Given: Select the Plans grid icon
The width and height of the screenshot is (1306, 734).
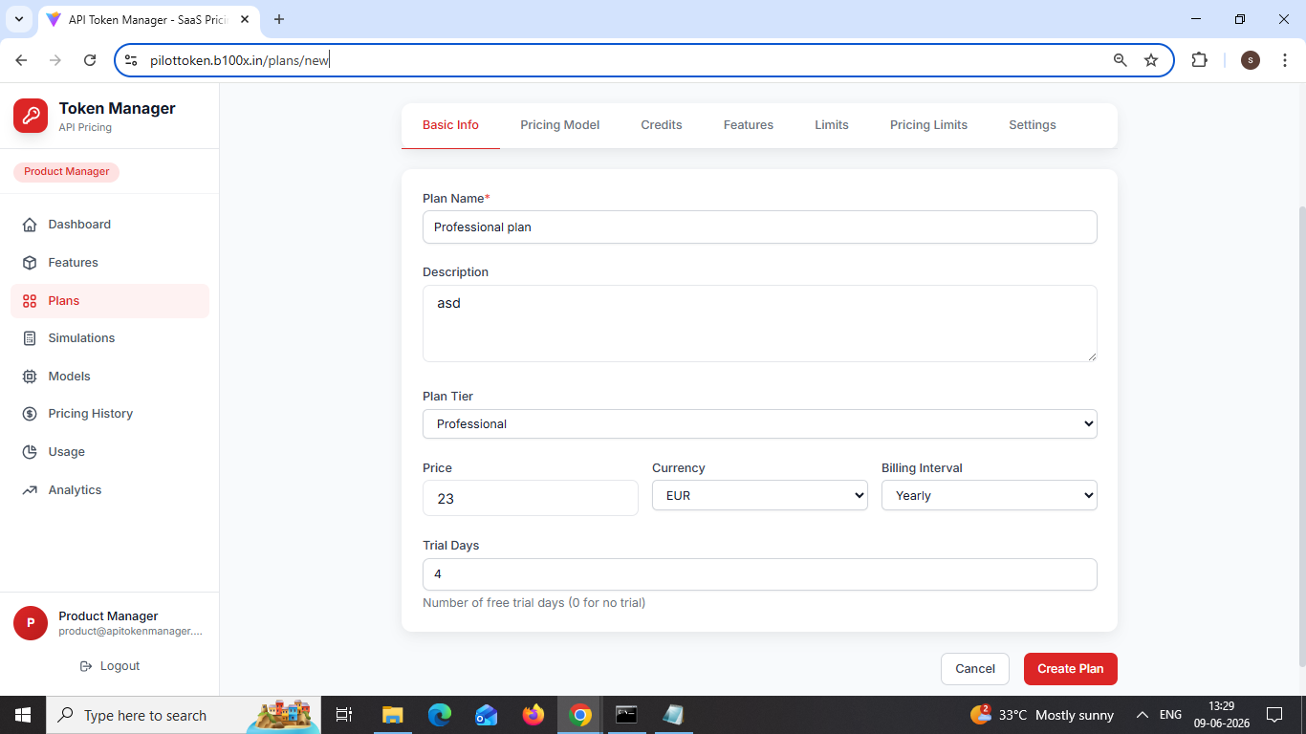Looking at the screenshot, I should coord(30,301).
